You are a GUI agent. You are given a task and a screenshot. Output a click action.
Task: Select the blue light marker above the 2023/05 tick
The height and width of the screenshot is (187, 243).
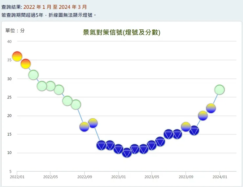click(152, 145)
